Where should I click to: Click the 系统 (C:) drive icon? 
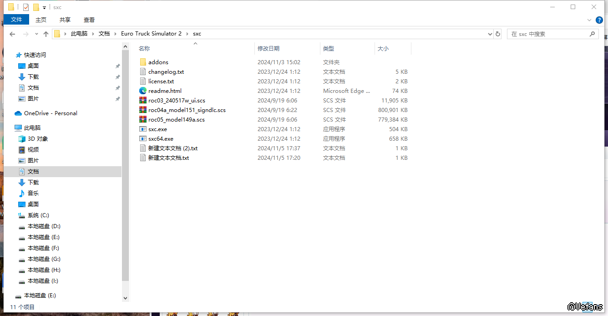click(x=21, y=215)
